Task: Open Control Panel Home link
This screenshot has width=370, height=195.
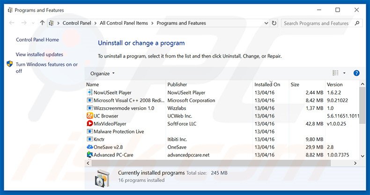Action: click(37, 40)
